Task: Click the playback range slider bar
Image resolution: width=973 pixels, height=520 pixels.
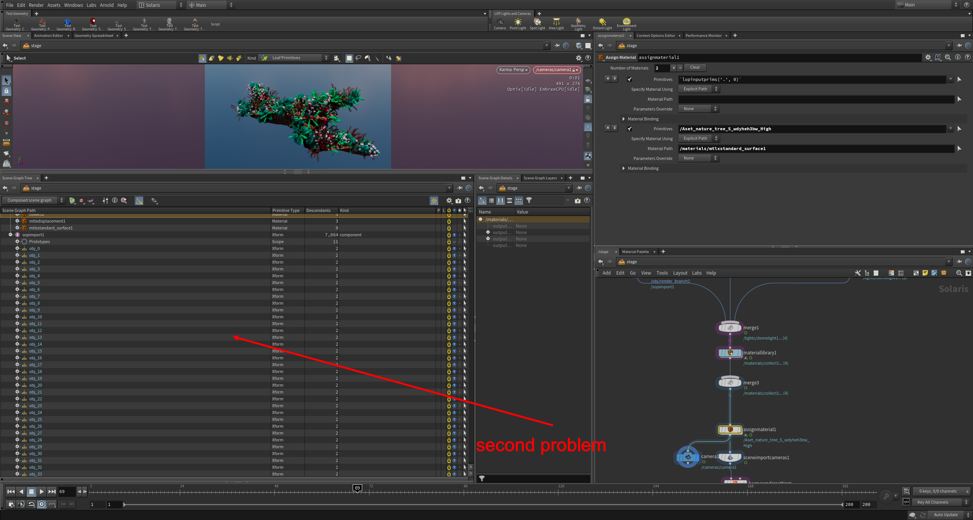Action: 483,504
